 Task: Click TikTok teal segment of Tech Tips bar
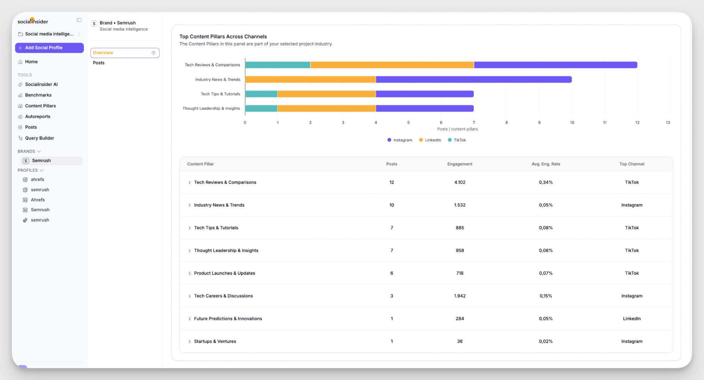pyautogui.click(x=261, y=94)
